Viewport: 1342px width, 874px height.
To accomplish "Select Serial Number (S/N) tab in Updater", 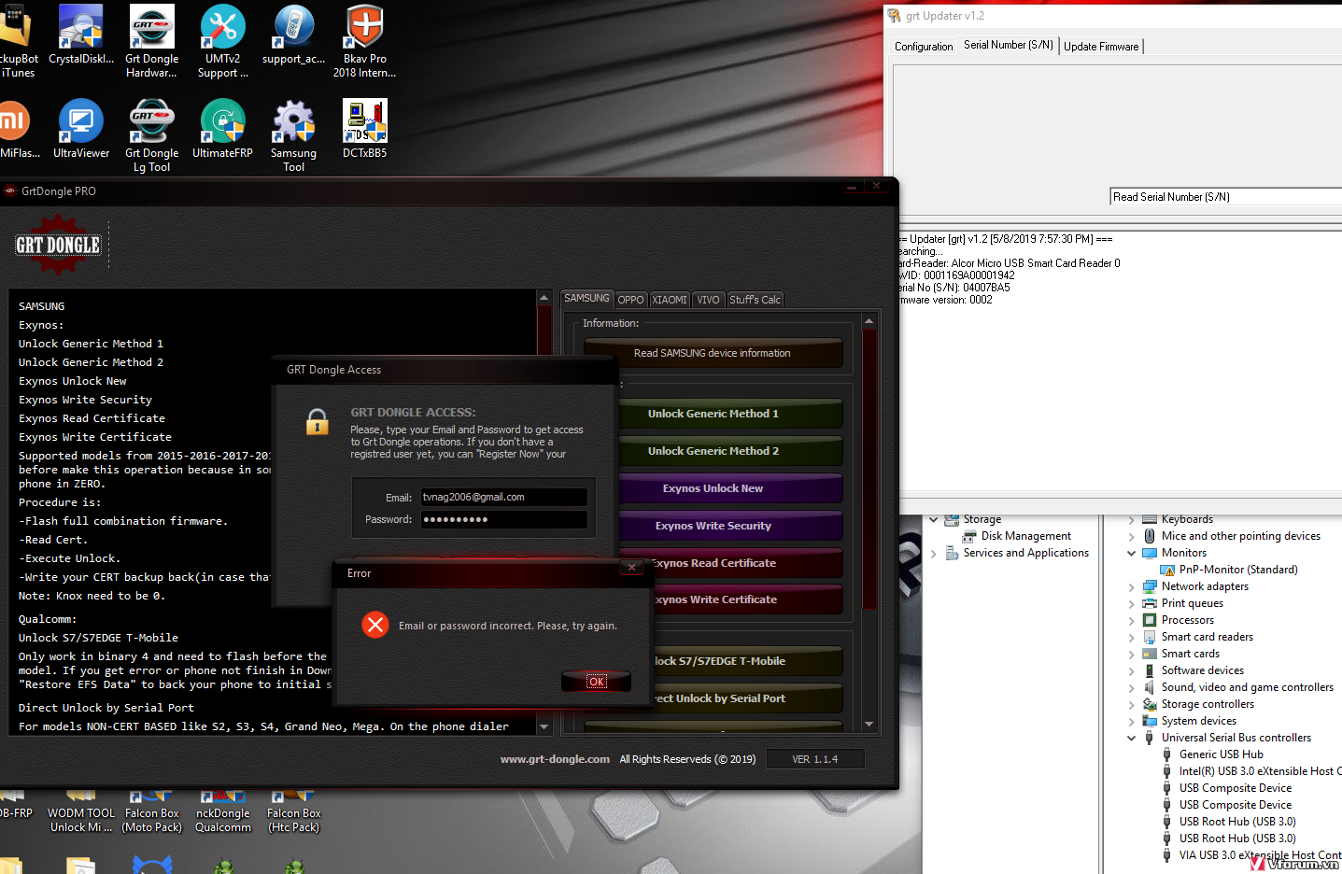I will tap(1009, 45).
